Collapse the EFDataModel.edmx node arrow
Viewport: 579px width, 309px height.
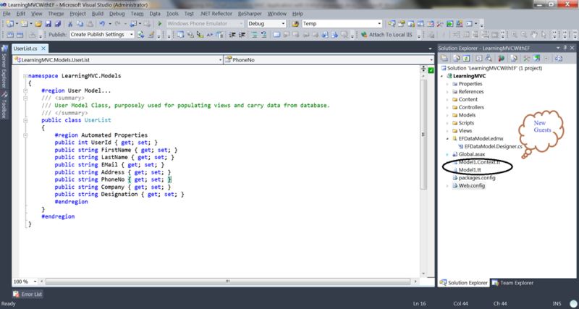(447, 139)
